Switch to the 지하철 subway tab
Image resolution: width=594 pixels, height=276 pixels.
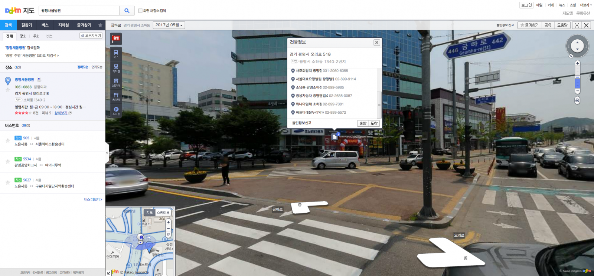pyautogui.click(x=63, y=25)
